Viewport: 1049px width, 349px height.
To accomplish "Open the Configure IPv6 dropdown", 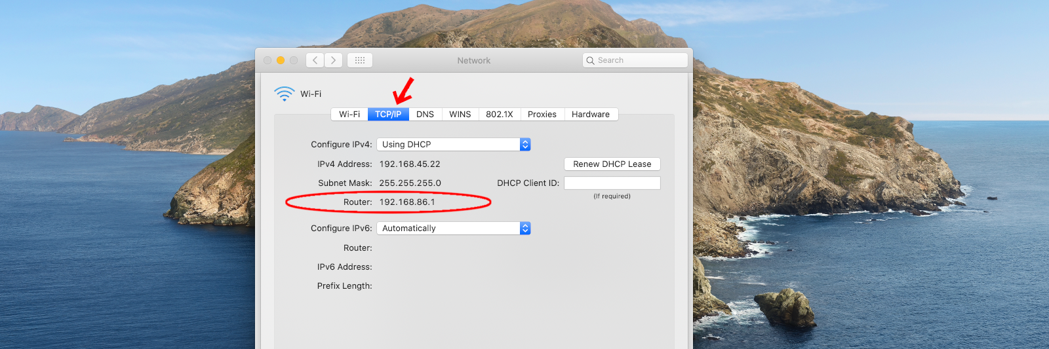I will click(x=454, y=228).
